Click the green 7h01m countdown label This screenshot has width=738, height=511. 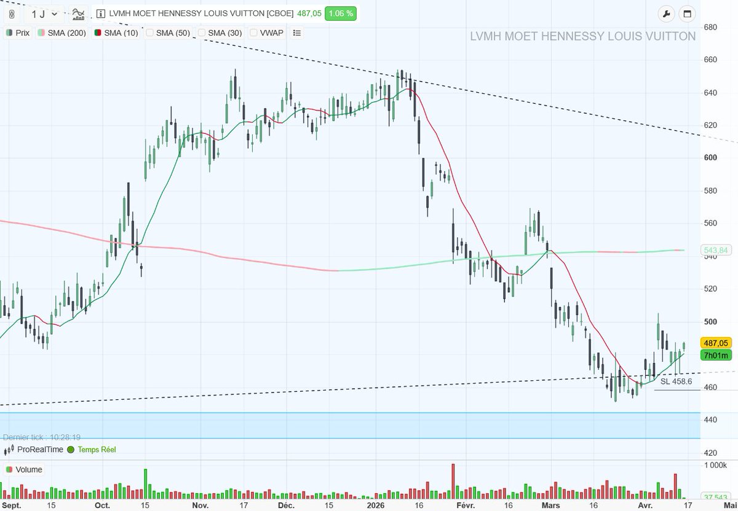click(715, 355)
